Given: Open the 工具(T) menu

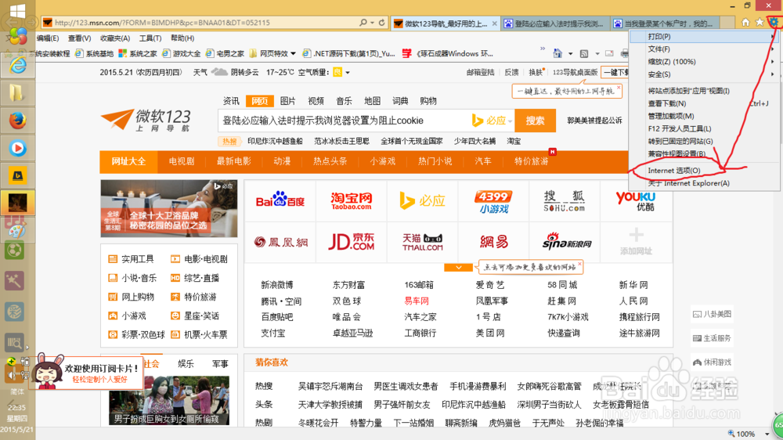Looking at the screenshot, I should (150, 38).
